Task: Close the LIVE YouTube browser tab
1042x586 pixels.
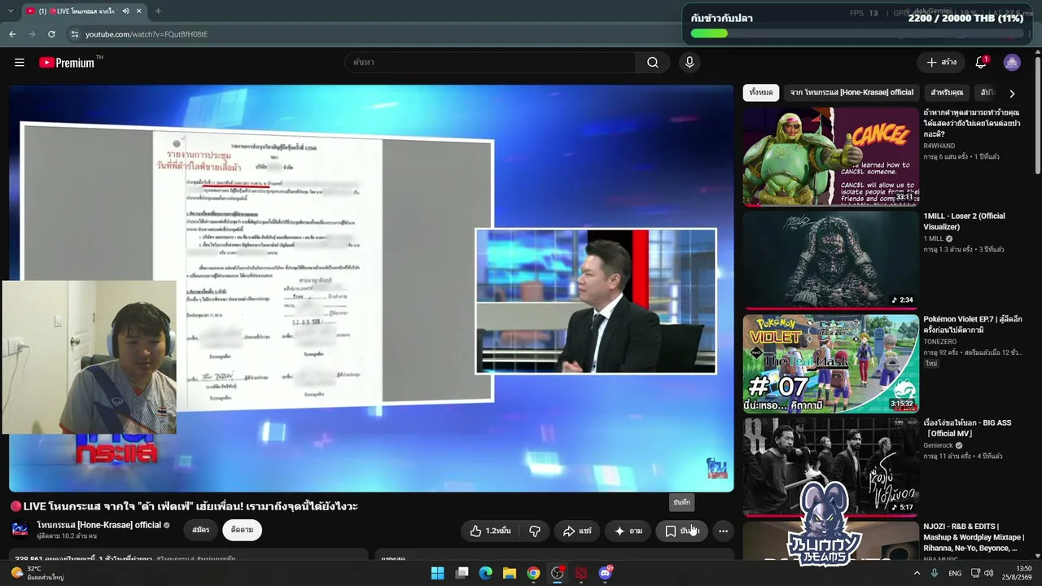Action: [139, 11]
